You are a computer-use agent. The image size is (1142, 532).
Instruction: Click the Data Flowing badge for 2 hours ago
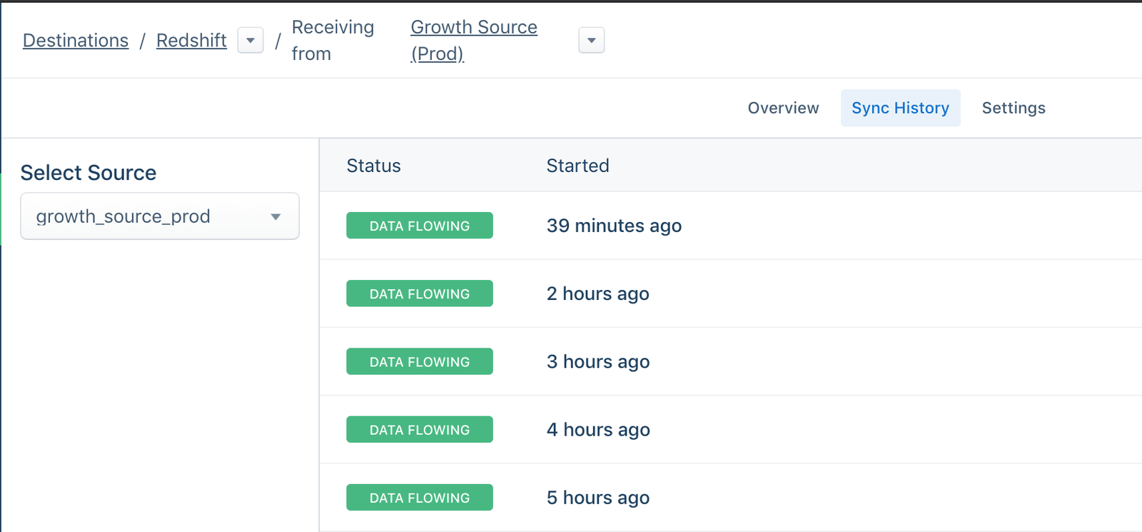tap(420, 293)
